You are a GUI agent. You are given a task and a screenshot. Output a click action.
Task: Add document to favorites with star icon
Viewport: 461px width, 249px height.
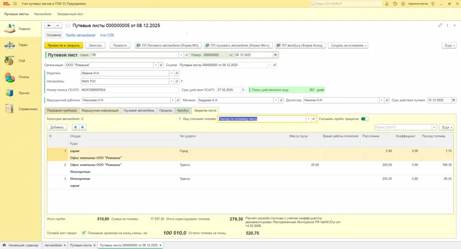[x=67, y=25]
